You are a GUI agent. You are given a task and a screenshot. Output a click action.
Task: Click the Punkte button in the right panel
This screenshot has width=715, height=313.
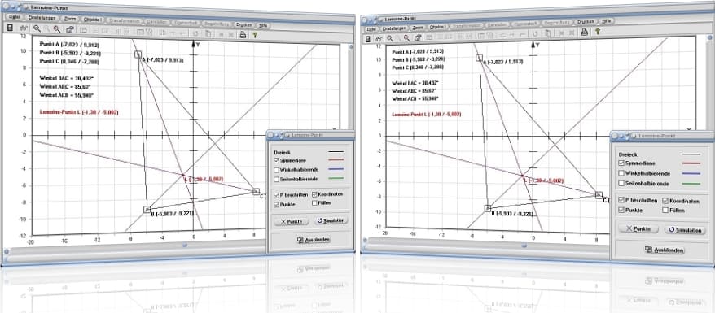pos(638,229)
